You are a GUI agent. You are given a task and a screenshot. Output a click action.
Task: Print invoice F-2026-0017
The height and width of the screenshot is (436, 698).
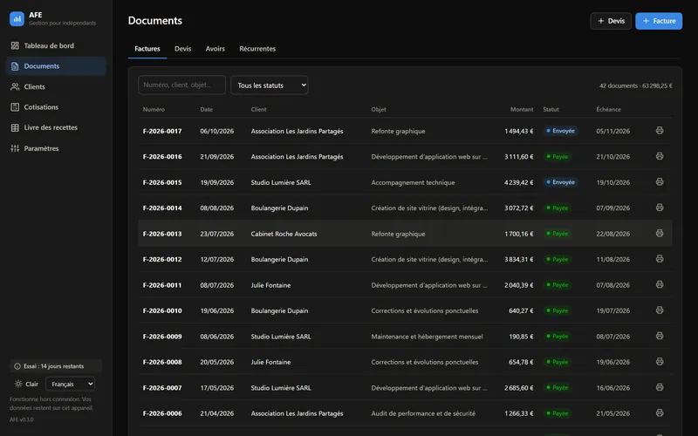pyautogui.click(x=660, y=130)
